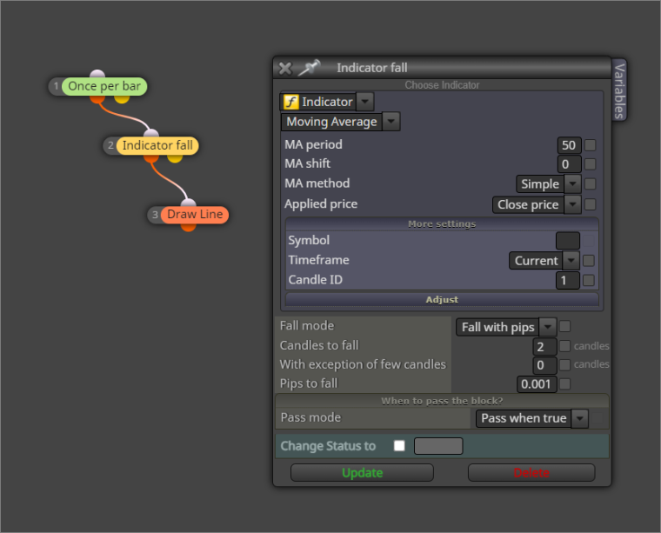Open the Pass mode dropdown
661x533 pixels.
531,418
